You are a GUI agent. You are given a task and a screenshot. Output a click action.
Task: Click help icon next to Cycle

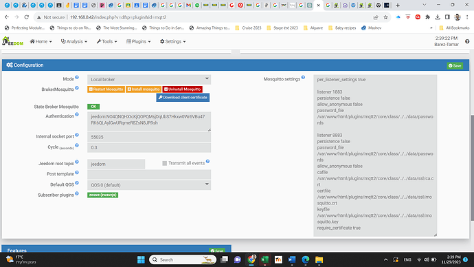pos(77,145)
